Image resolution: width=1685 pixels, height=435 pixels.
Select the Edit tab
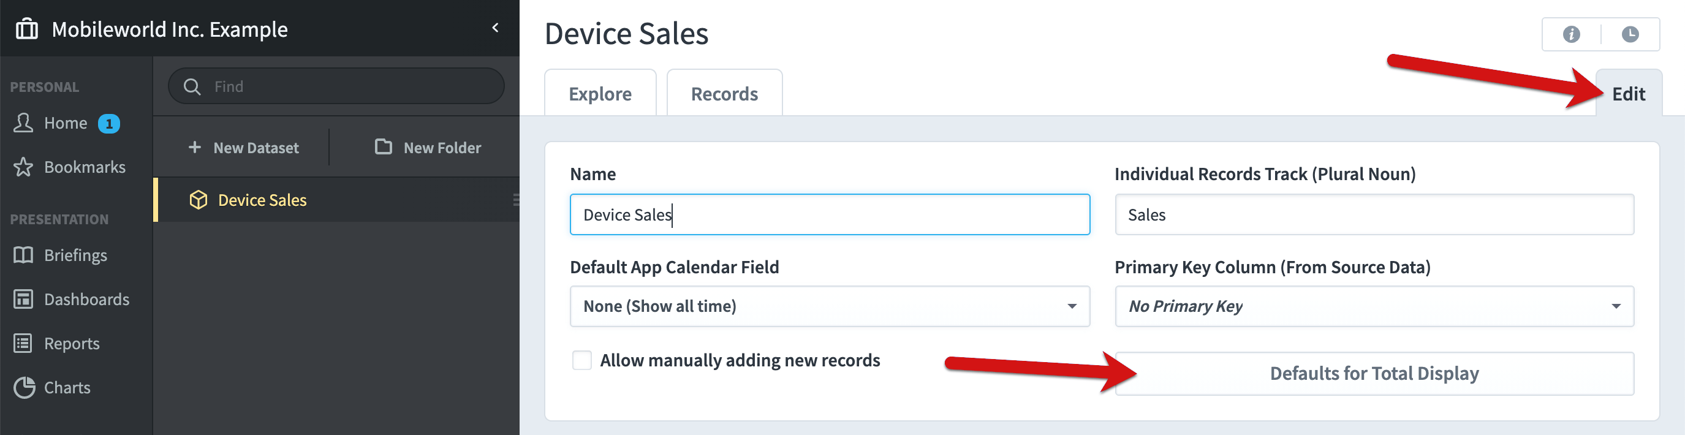click(x=1628, y=94)
